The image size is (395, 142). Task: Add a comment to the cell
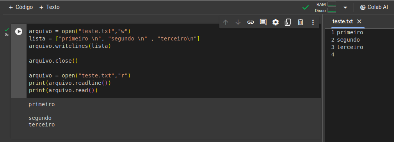tap(263, 22)
